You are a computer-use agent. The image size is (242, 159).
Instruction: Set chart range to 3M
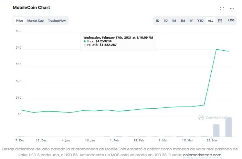tap(182, 21)
